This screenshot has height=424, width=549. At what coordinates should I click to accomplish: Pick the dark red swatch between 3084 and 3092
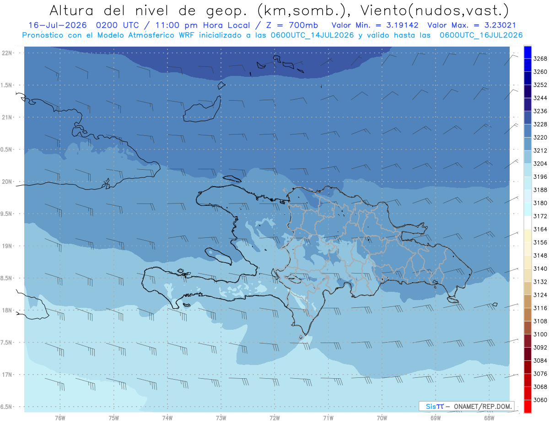[527, 354]
